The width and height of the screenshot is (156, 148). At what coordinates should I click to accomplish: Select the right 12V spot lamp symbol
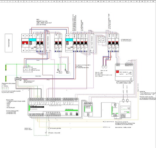point(106,66)
